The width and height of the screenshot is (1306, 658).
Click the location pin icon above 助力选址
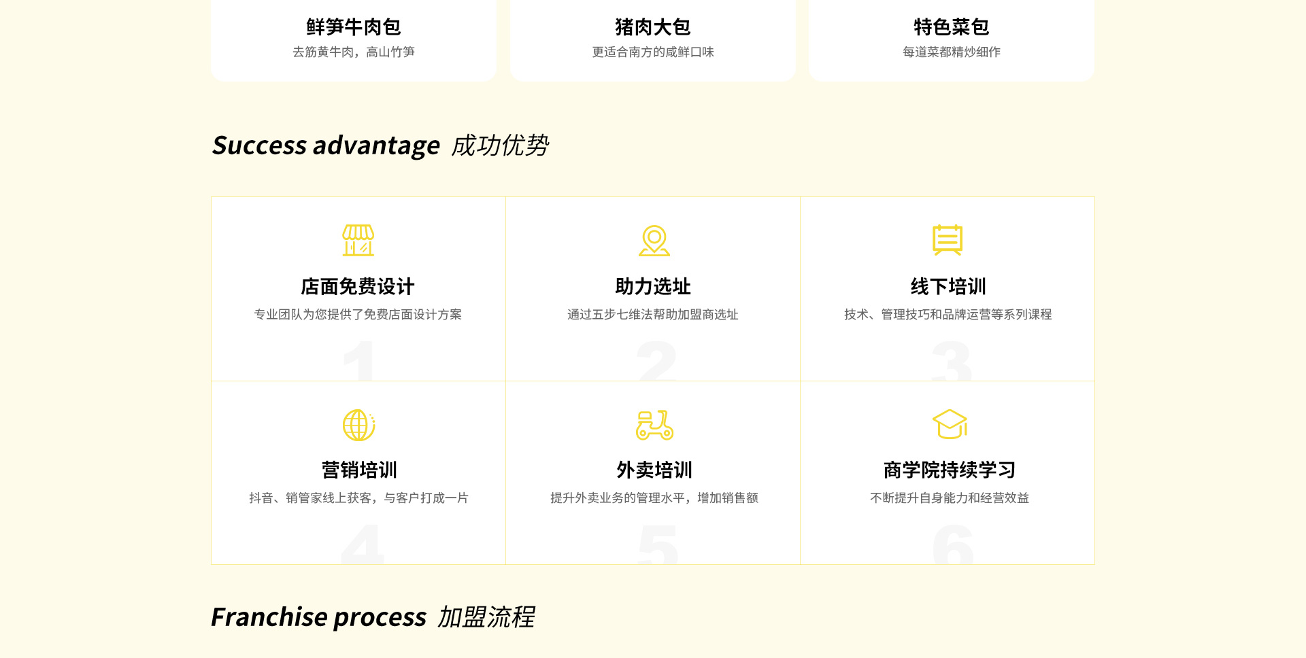point(654,240)
